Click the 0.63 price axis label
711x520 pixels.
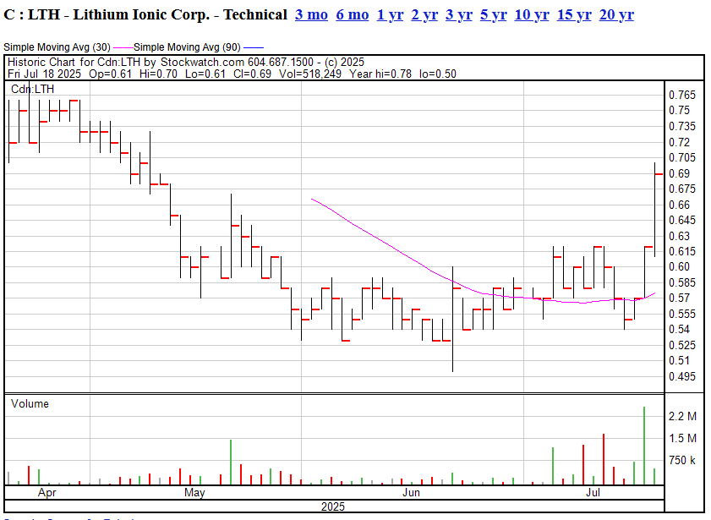point(679,236)
